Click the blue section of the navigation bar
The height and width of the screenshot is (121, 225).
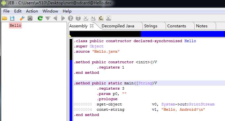pos(183,34)
